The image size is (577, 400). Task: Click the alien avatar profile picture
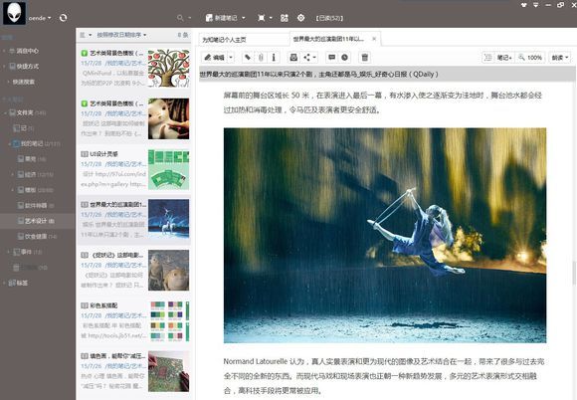(x=14, y=13)
